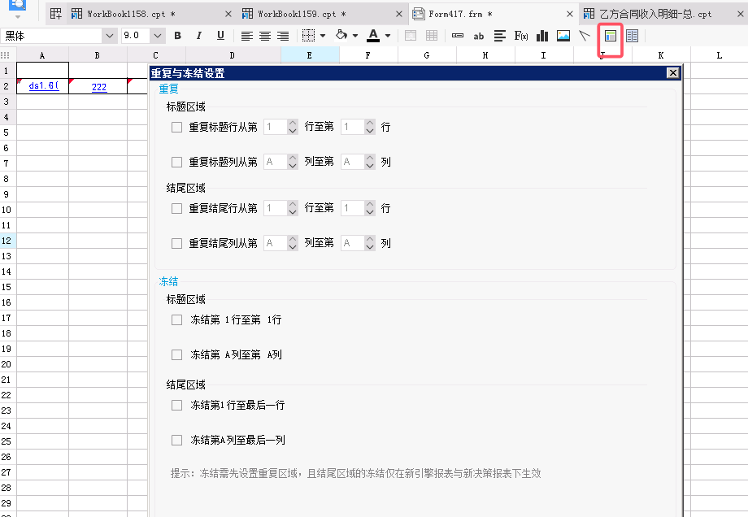Align cell text to center

point(265,36)
